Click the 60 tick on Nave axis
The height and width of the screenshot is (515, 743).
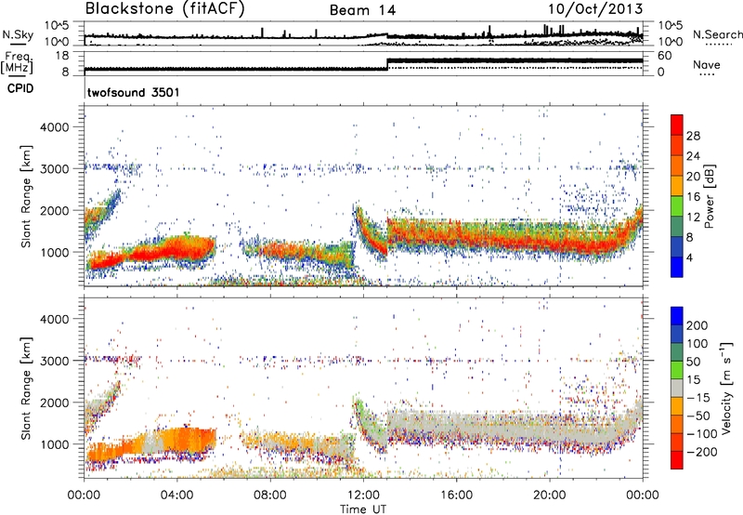(664, 56)
